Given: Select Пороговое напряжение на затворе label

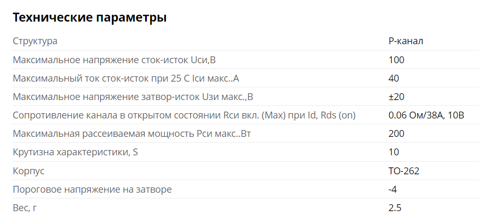Looking at the screenshot, I should [92, 190].
